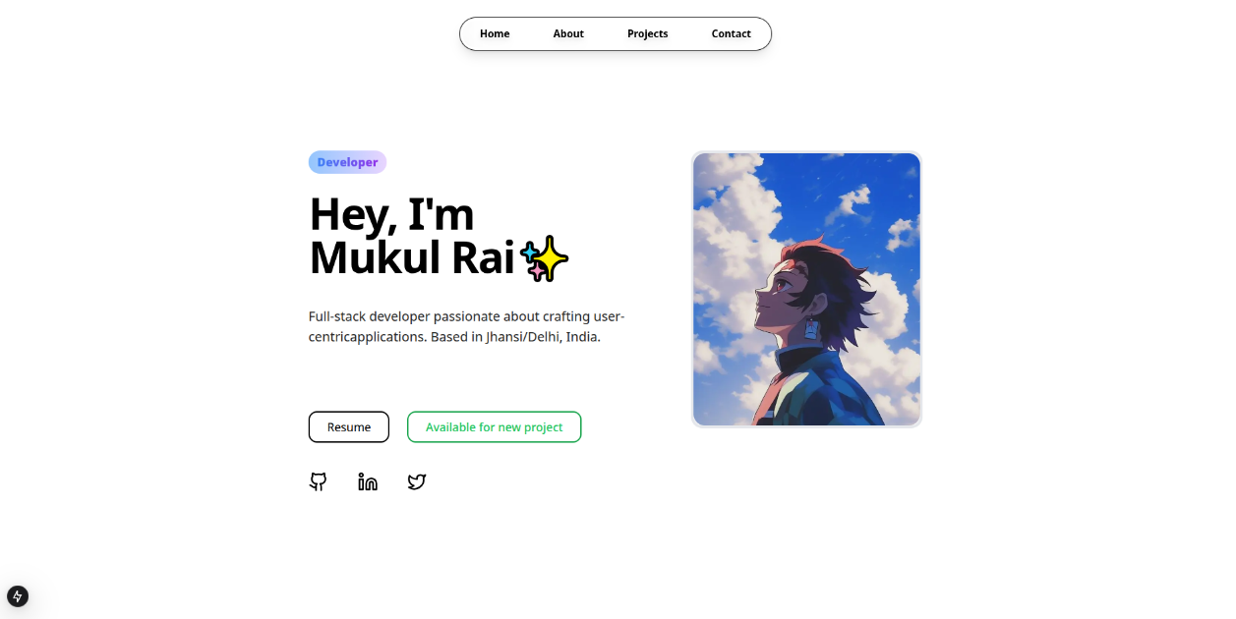1236x619 pixels.
Task: Go to Home in the navigation bar
Action: 495,33
